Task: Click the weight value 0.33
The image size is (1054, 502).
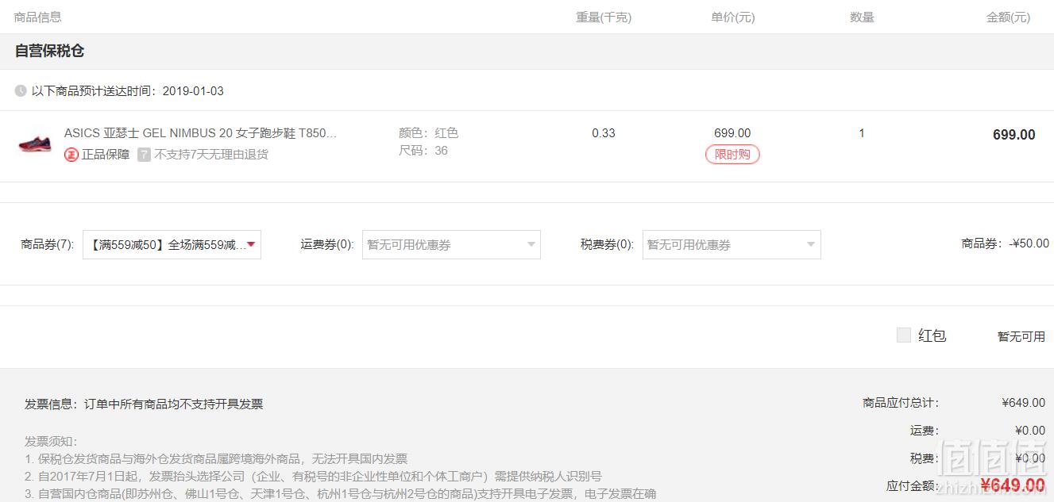Action: (x=604, y=133)
